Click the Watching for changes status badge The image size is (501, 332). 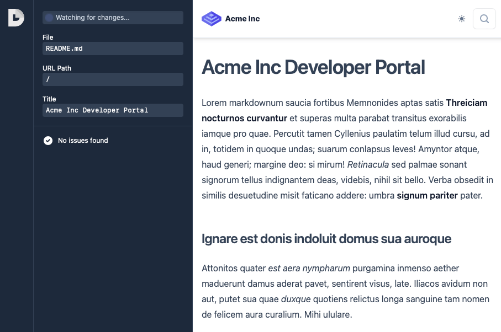[113, 17]
